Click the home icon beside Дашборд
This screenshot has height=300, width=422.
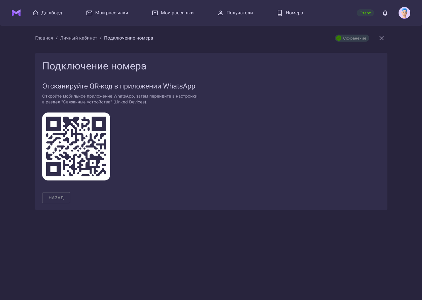35,13
